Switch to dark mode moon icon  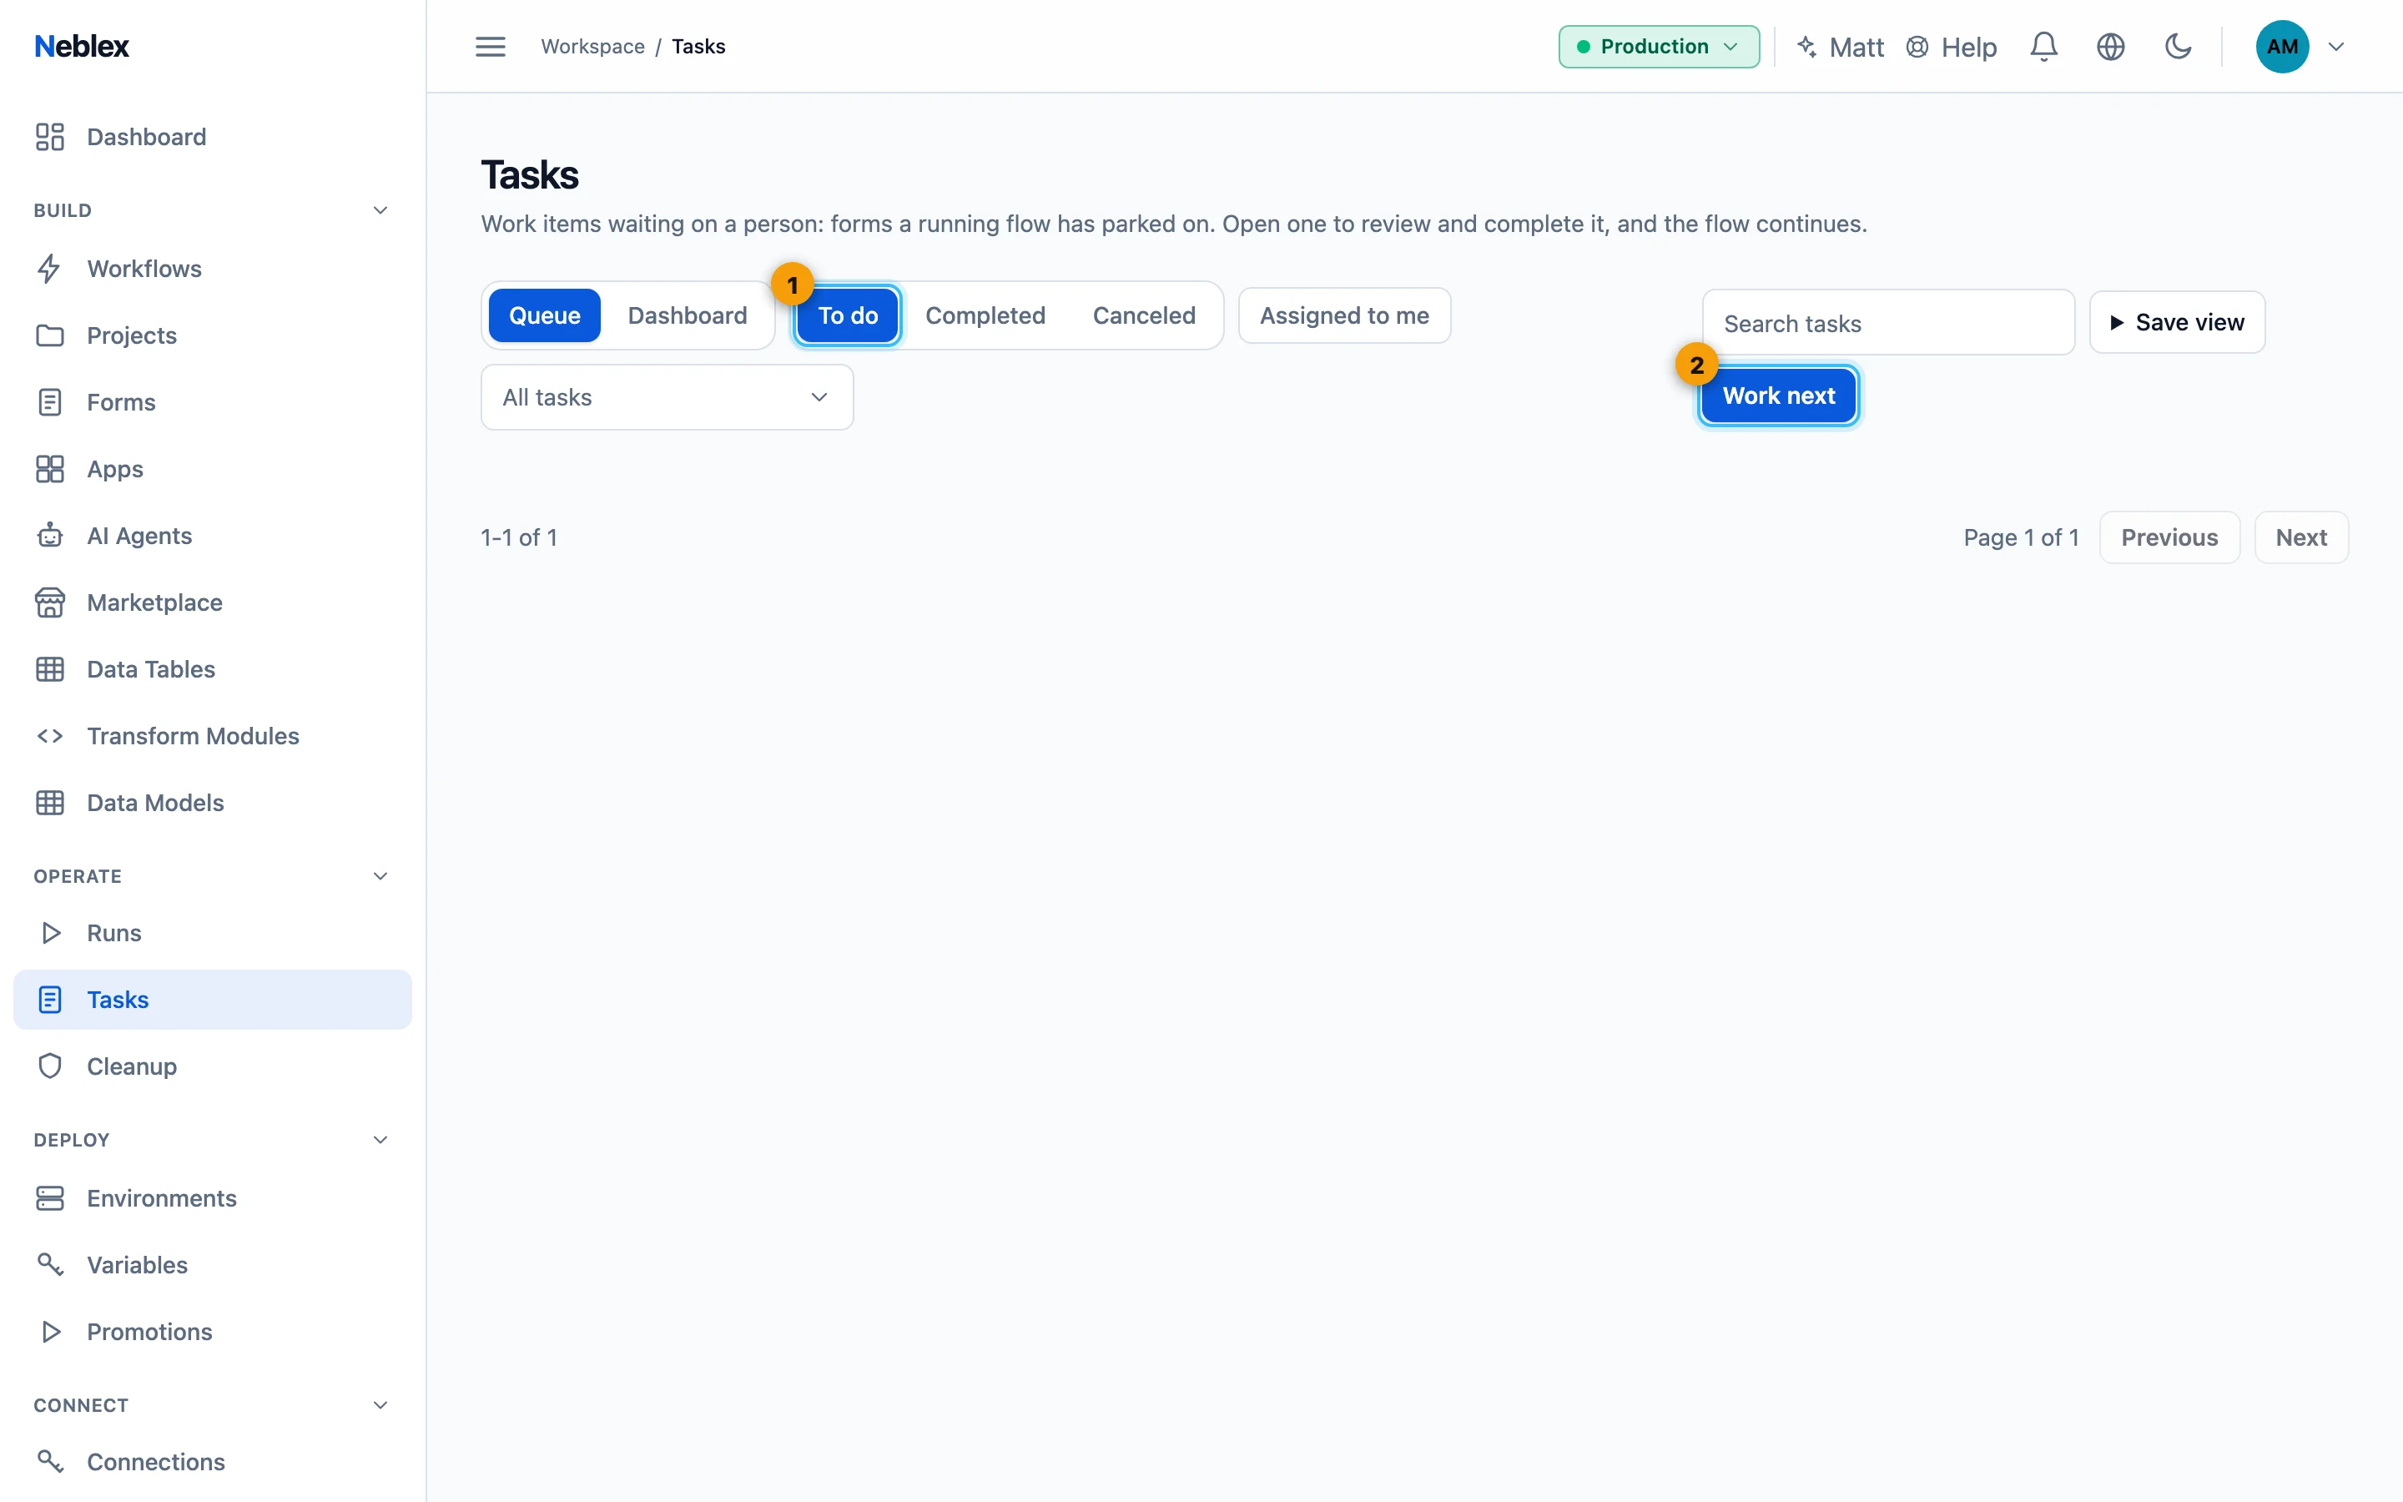click(2178, 47)
